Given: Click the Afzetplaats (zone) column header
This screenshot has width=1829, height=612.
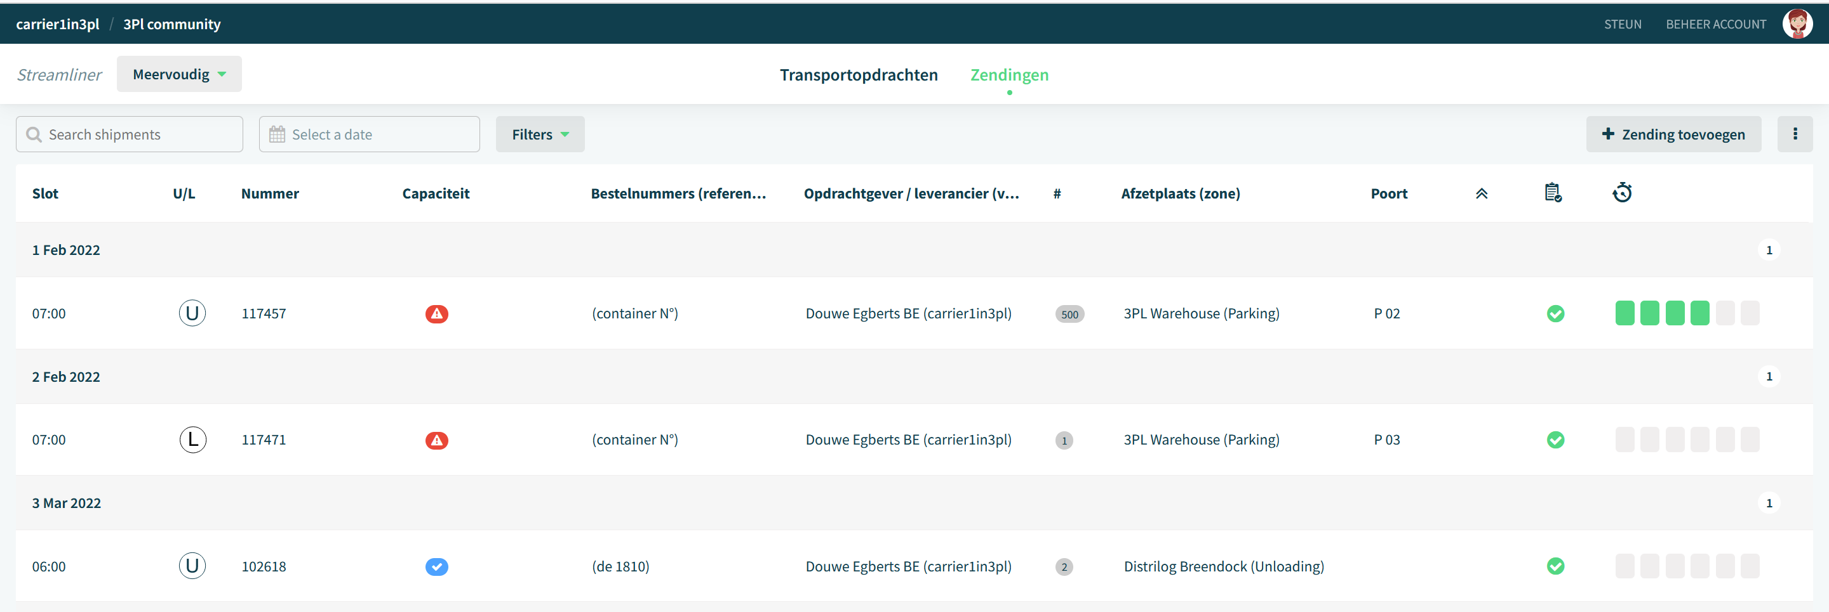Looking at the screenshot, I should [1180, 193].
